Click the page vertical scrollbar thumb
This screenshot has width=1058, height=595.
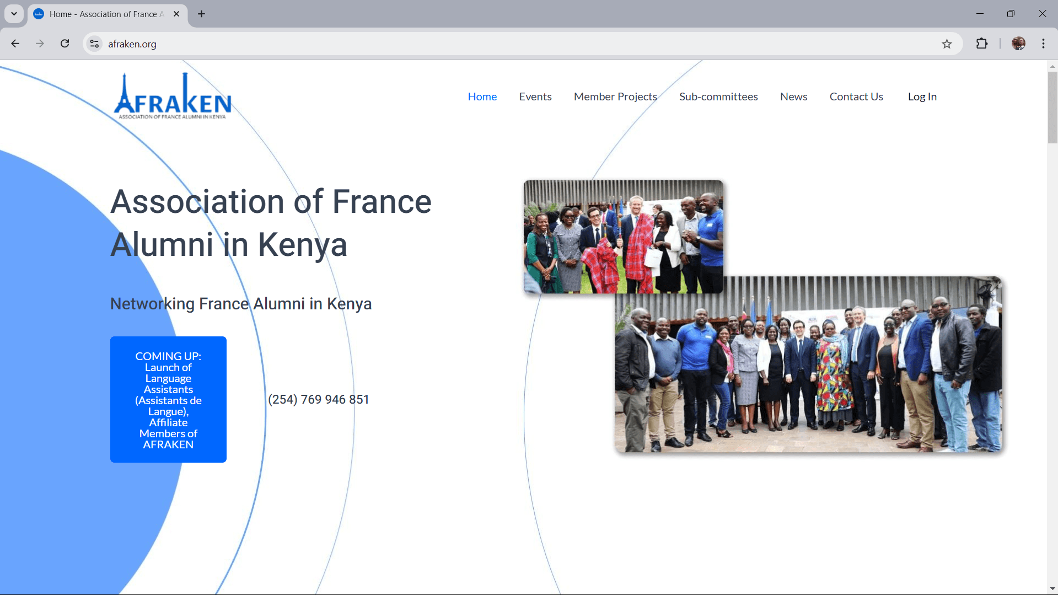click(1052, 108)
